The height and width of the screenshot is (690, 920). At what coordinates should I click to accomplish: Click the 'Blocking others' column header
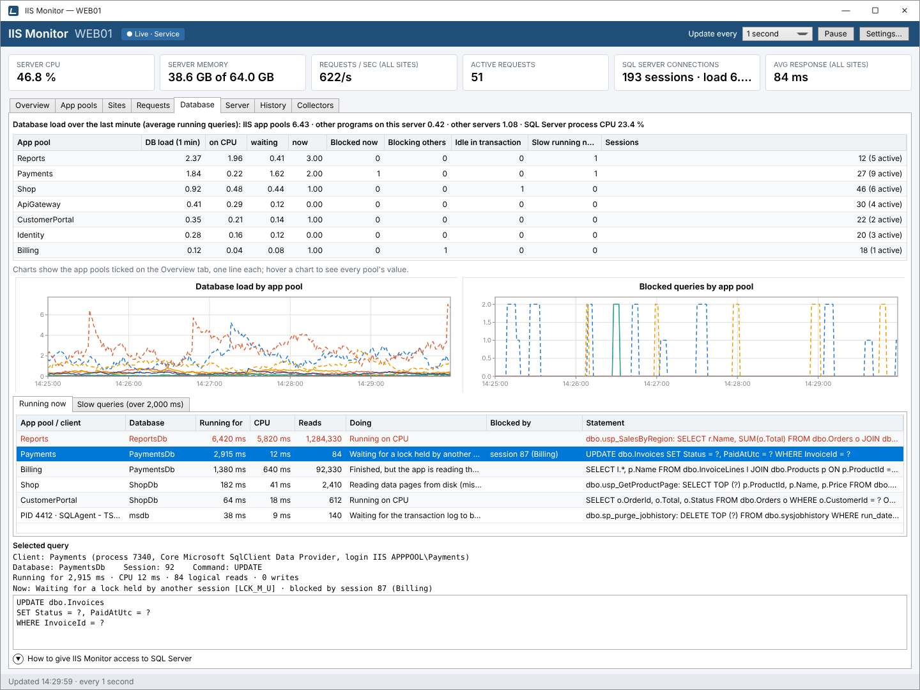(417, 142)
